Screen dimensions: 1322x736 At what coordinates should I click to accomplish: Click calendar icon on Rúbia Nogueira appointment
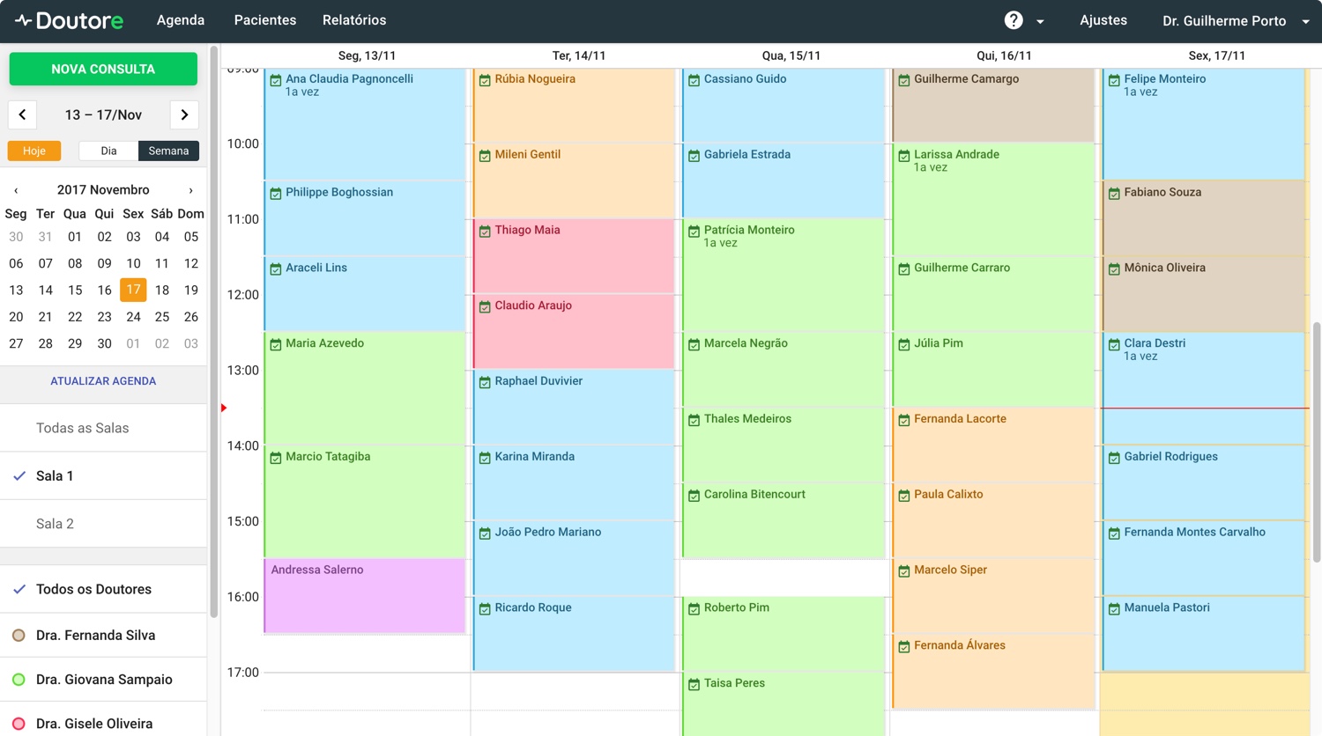485,80
